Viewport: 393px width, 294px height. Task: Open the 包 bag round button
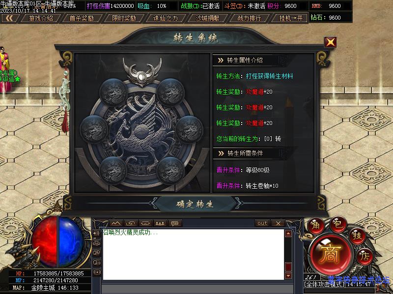tap(337, 223)
